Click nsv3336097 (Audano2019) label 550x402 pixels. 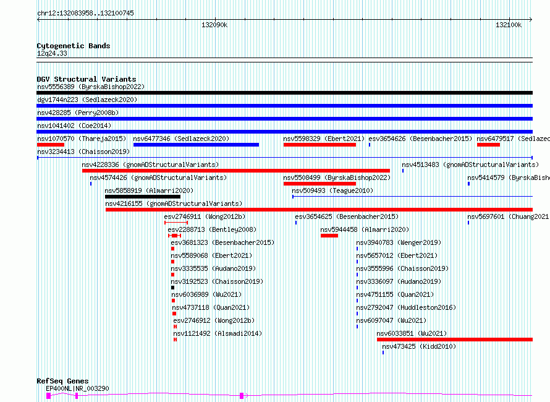point(399,281)
